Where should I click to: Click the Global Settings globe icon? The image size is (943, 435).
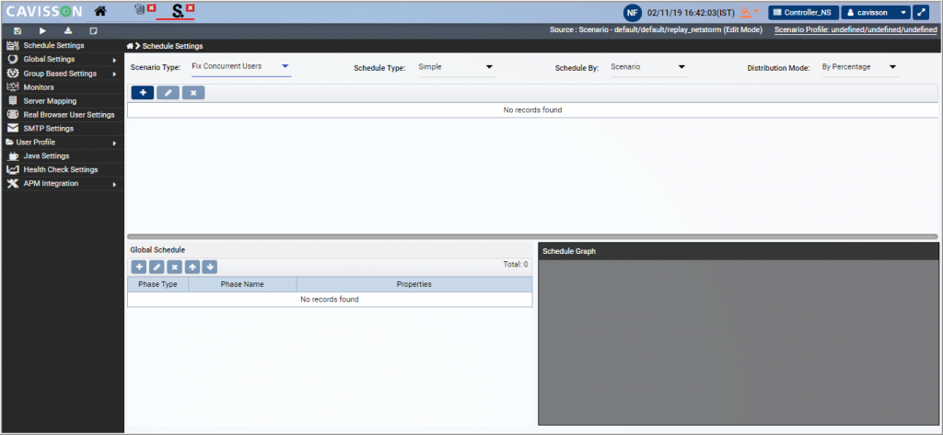click(x=12, y=60)
